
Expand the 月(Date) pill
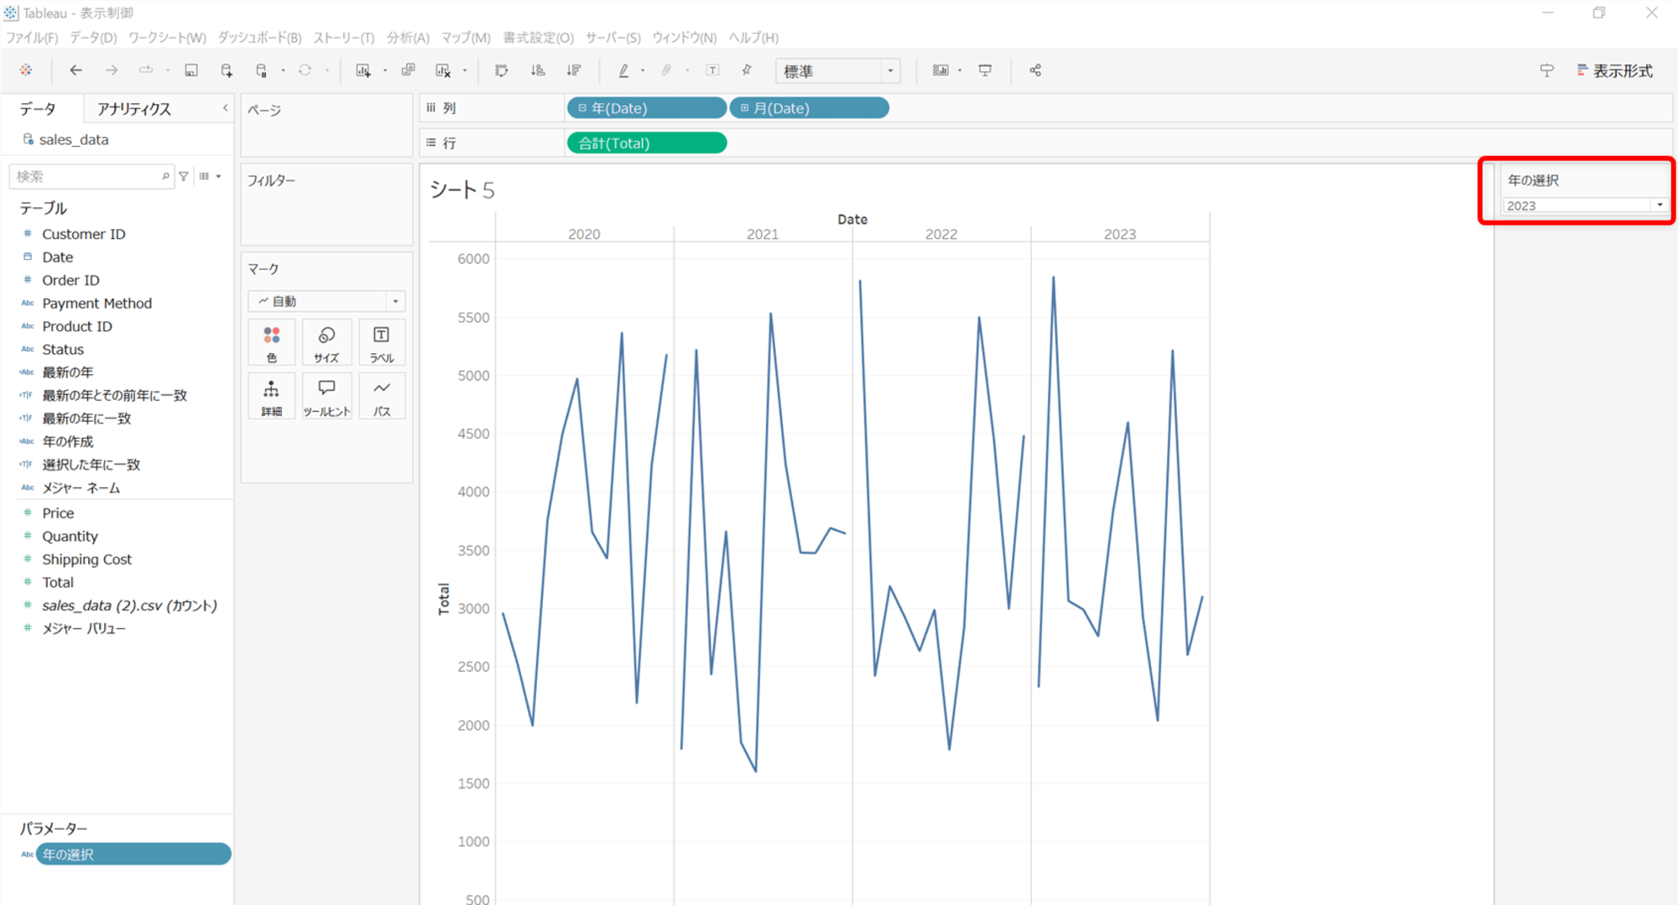click(744, 108)
